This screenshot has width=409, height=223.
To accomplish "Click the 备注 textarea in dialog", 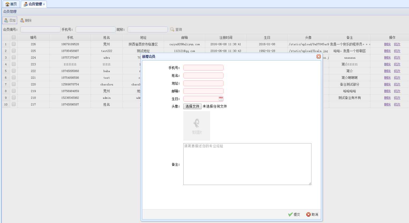I will click(247, 164).
